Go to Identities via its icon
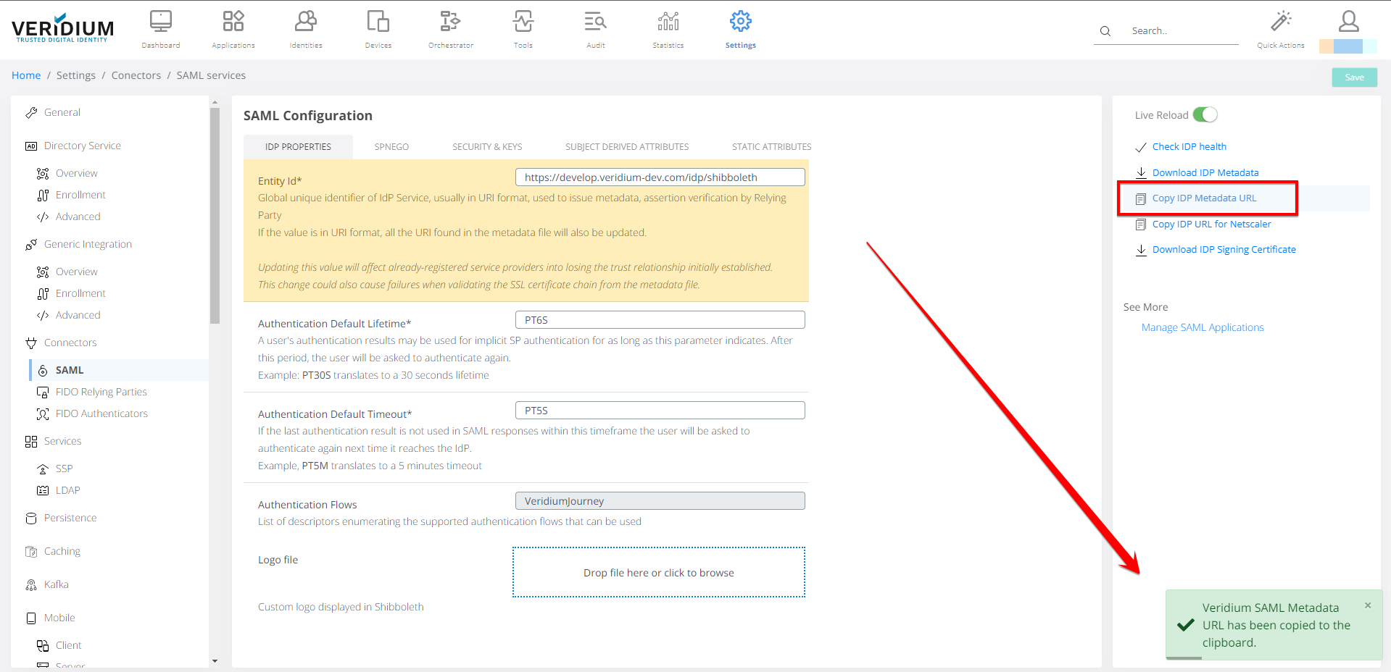The width and height of the screenshot is (1391, 672). pos(305,22)
